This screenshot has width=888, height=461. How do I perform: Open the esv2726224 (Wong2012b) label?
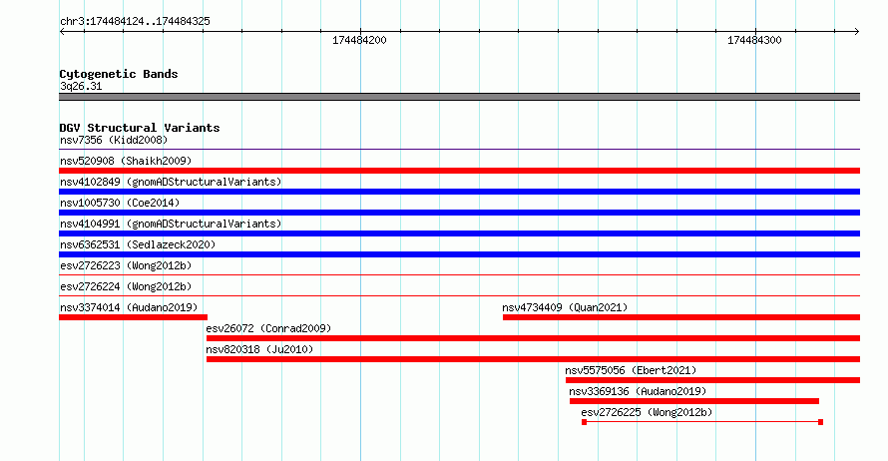coord(126,286)
